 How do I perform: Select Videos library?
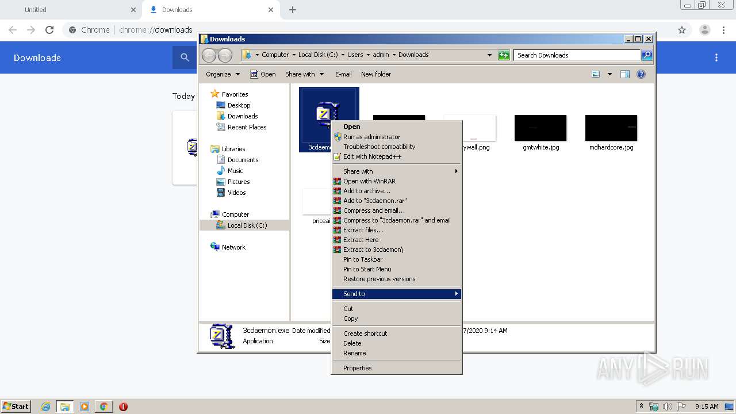(x=231, y=193)
